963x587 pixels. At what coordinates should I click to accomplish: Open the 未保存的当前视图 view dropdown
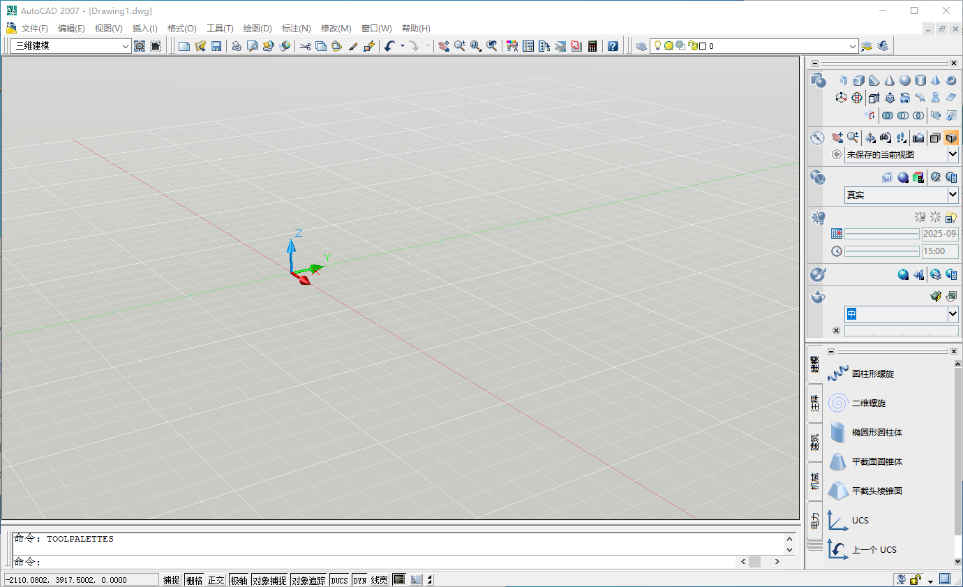tap(953, 154)
